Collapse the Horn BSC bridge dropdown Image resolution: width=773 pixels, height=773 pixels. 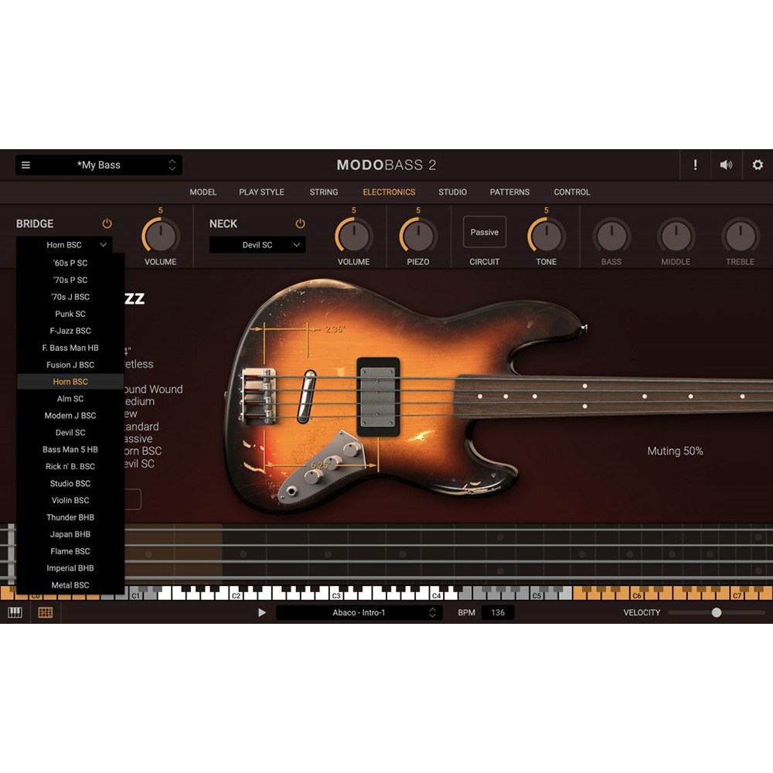click(65, 245)
